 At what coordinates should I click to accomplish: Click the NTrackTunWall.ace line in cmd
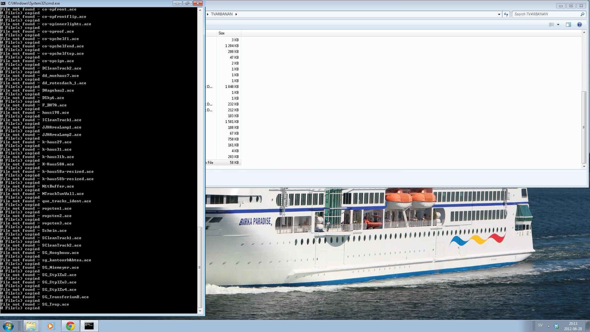click(x=42, y=194)
